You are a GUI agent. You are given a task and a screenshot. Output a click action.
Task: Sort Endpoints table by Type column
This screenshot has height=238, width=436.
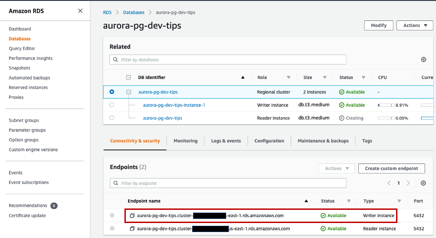tap(399, 201)
